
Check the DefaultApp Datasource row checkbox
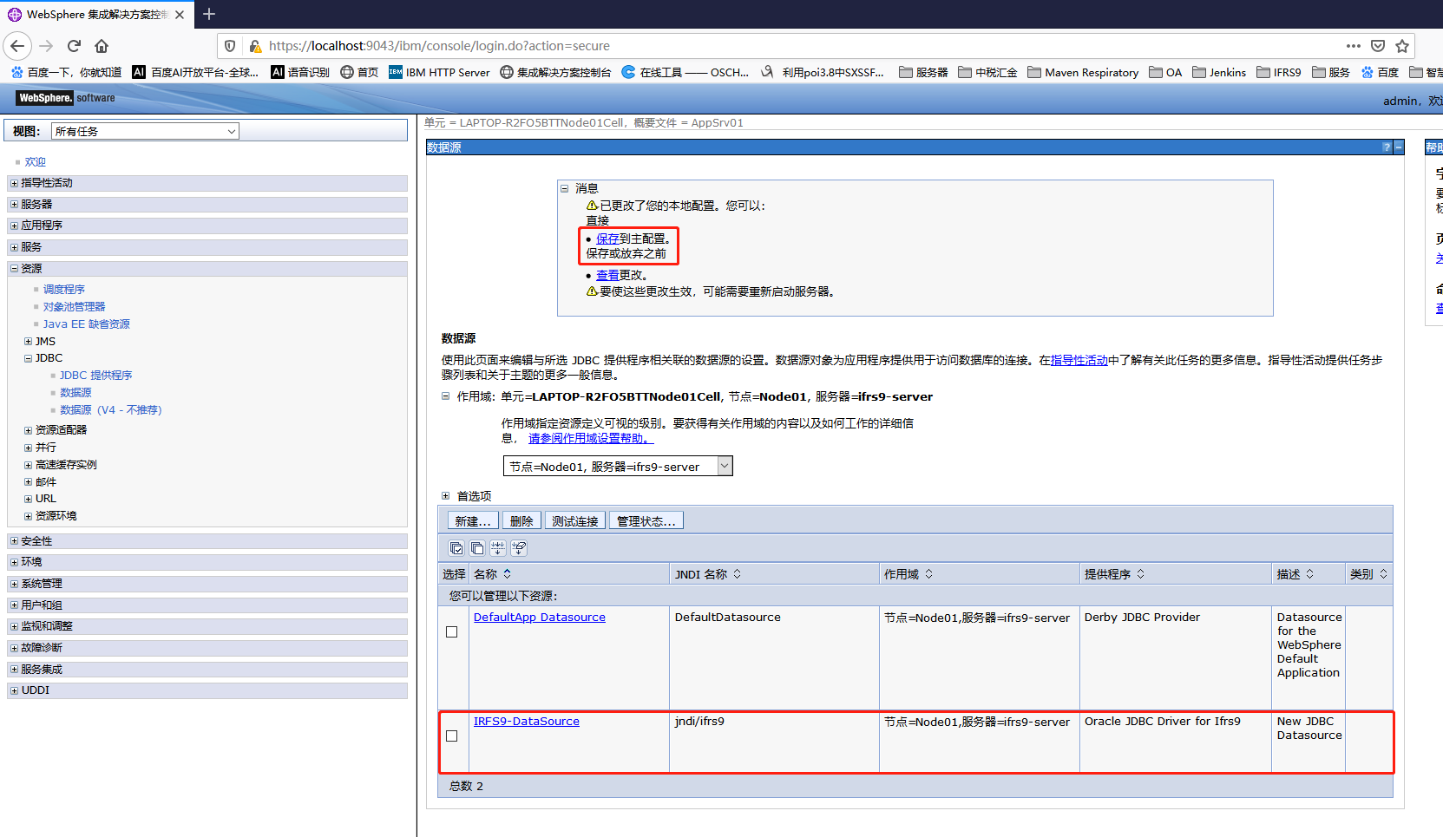point(452,631)
